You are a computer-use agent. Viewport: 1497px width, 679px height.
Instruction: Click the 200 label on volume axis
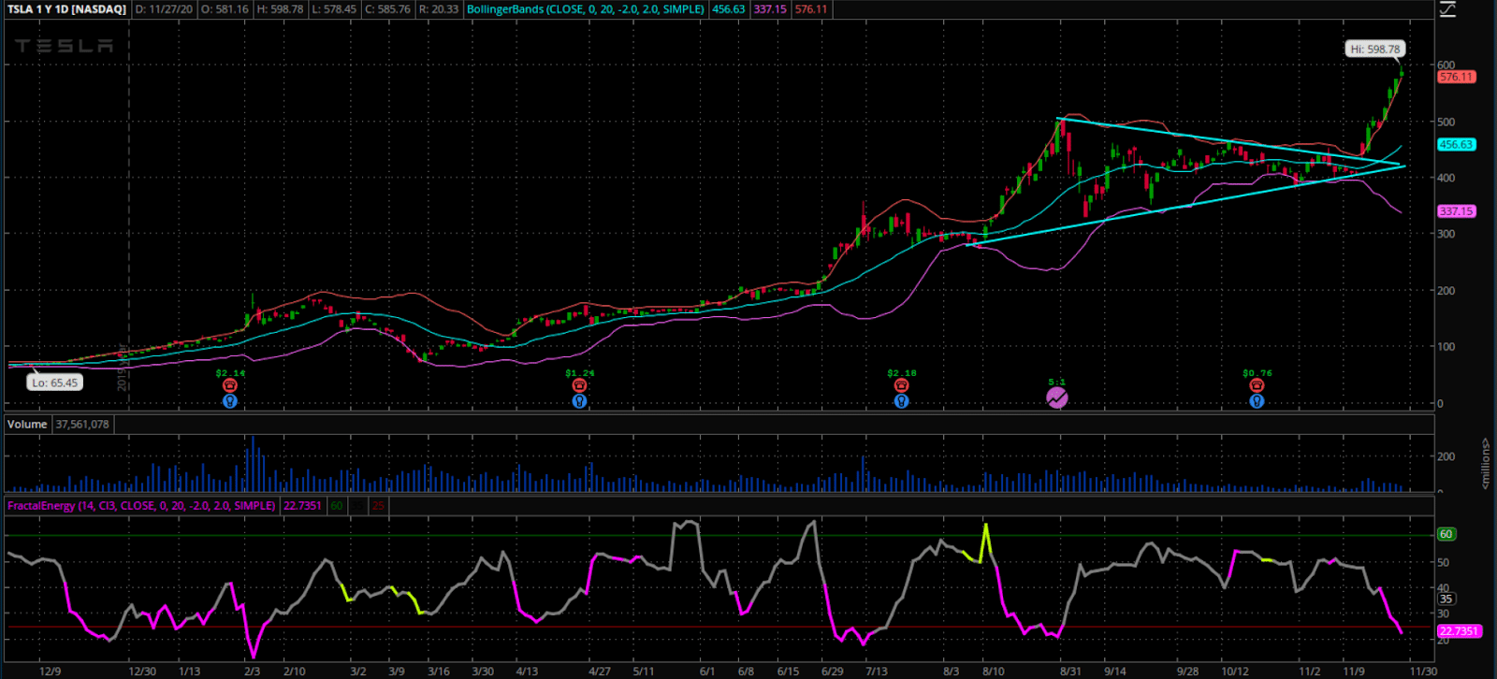point(1446,456)
